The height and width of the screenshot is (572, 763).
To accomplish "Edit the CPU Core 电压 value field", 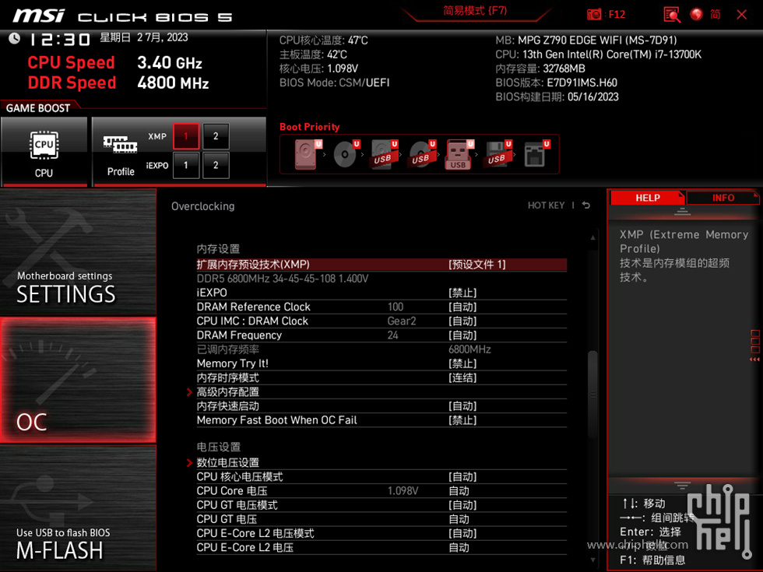I will coord(459,491).
